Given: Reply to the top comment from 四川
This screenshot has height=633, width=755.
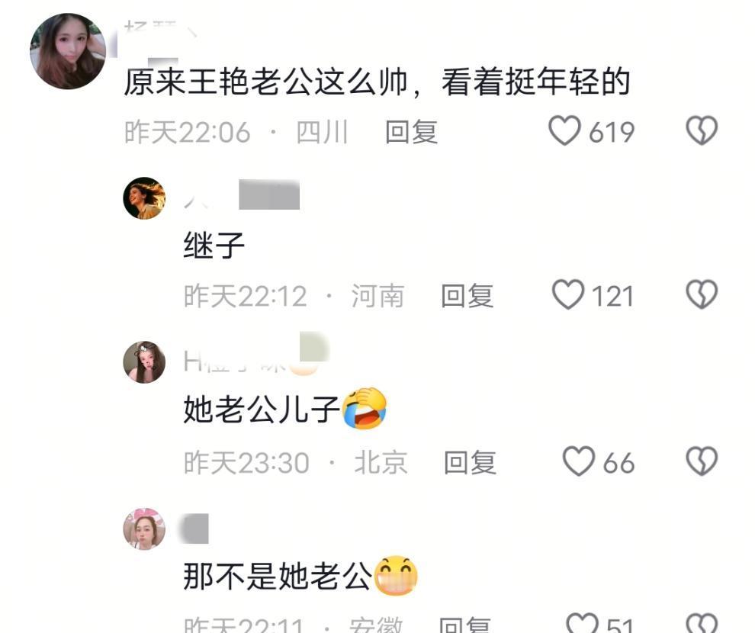Looking at the screenshot, I should click(x=411, y=132).
